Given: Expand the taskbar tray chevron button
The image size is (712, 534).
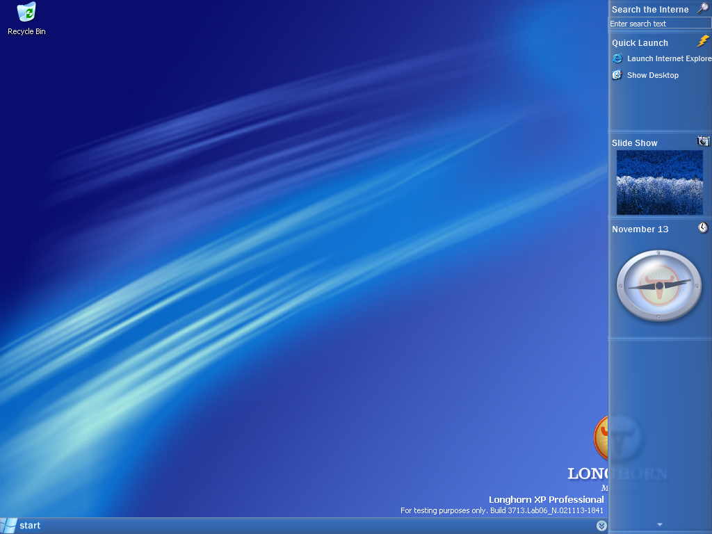Looking at the screenshot, I should pyautogui.click(x=601, y=526).
